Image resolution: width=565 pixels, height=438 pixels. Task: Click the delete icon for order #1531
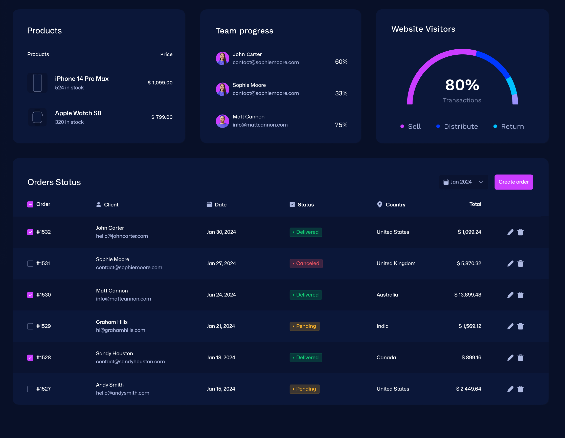(x=521, y=263)
